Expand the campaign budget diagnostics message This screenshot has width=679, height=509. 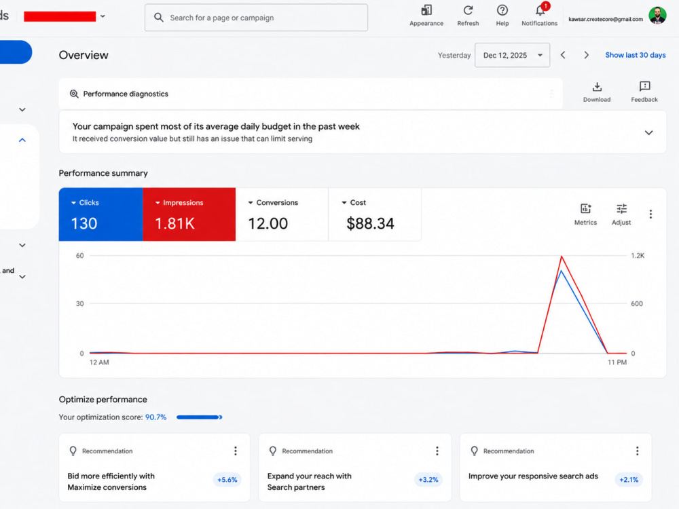(648, 132)
